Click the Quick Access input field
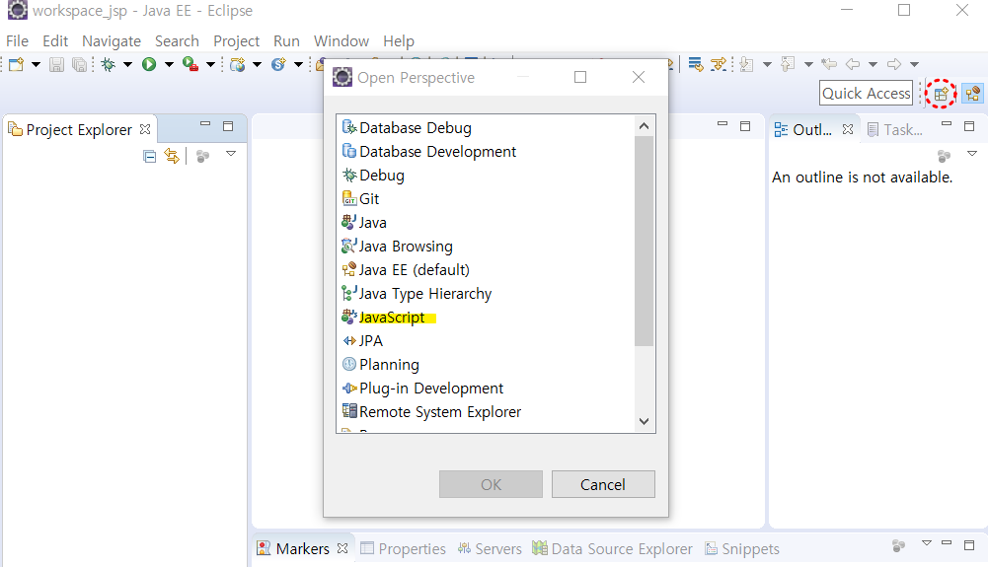 pyautogui.click(x=866, y=93)
